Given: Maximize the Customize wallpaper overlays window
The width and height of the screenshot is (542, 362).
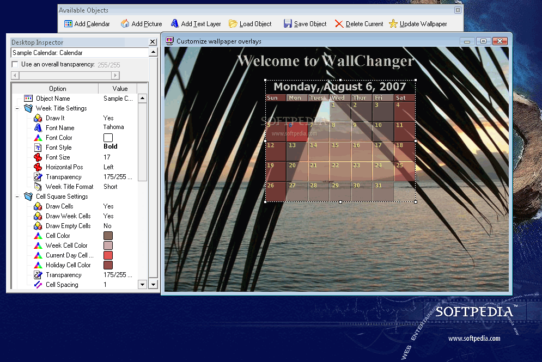Looking at the screenshot, I should coord(483,41).
